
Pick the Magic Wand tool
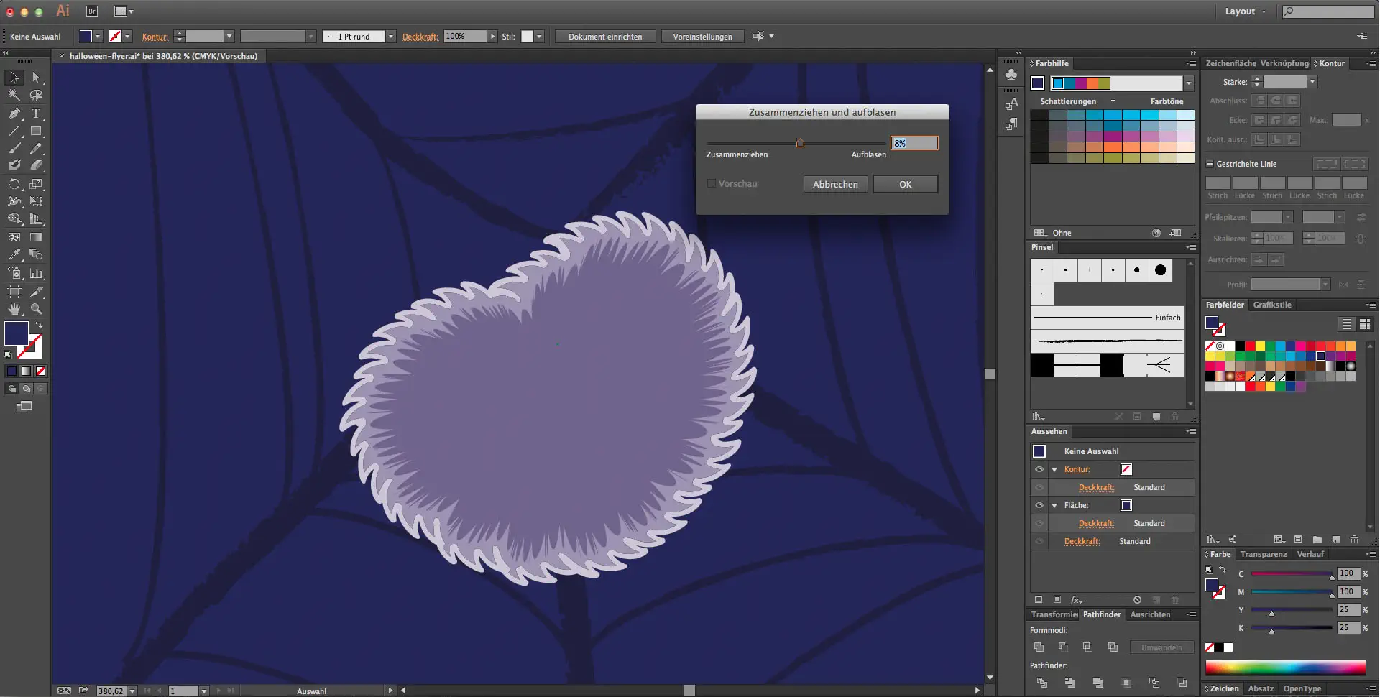(14, 95)
